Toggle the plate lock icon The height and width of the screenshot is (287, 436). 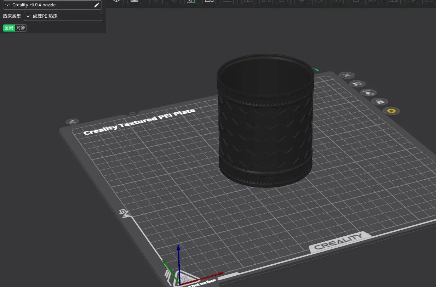pyautogui.click(x=380, y=102)
